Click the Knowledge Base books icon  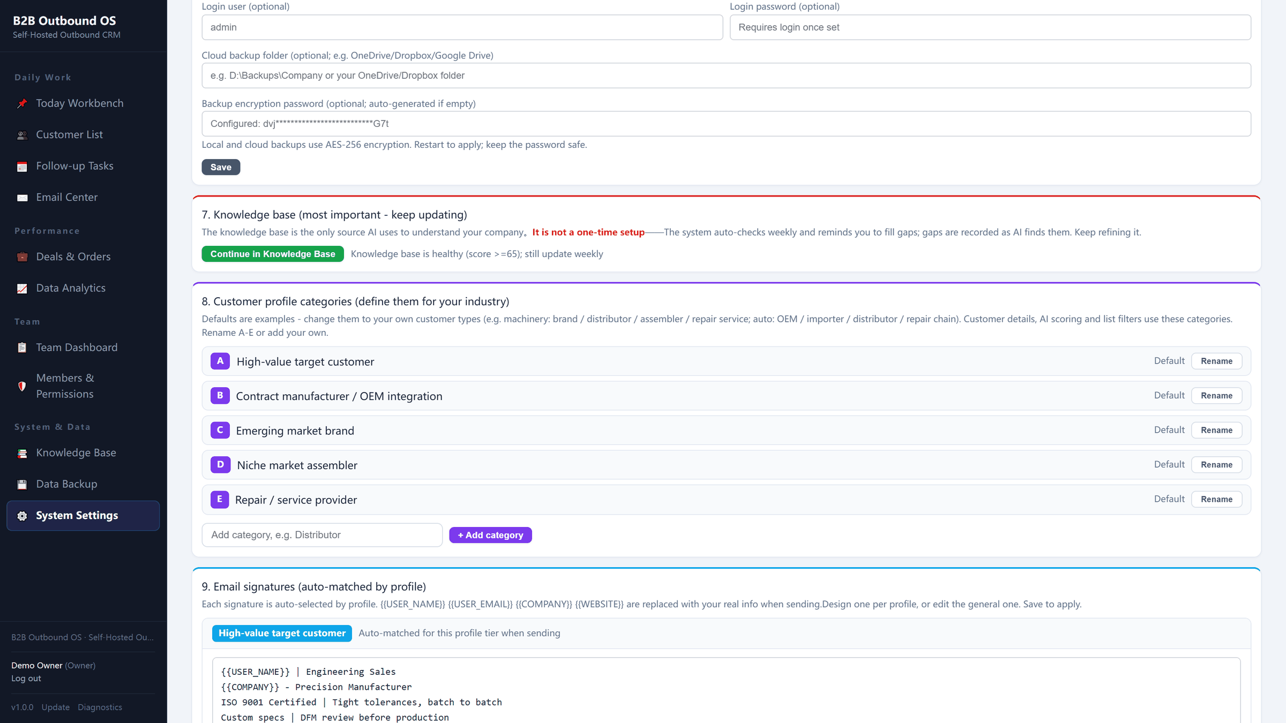pyautogui.click(x=22, y=454)
